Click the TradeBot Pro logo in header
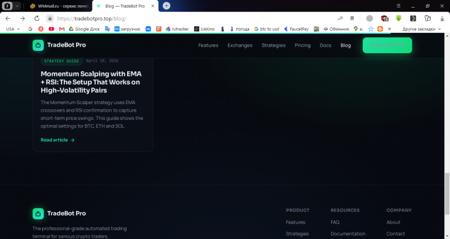The width and height of the screenshot is (450, 239). point(59,45)
